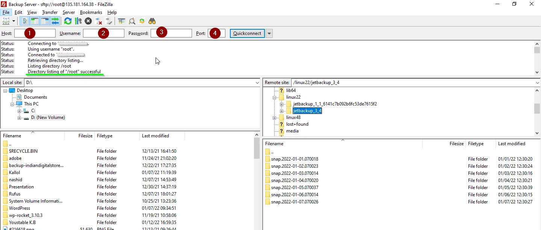Open the Site Manager dropdown arrow
541x230 pixels.
point(14,21)
